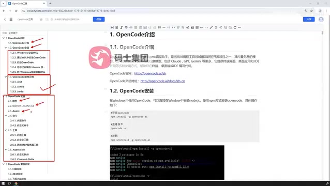Star the OpenCode note as favorite
This screenshot has width=330, height=186.
click(x=41, y=19)
